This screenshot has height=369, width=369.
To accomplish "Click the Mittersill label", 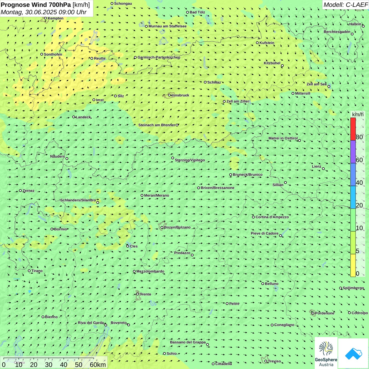I will (x=303, y=93).
